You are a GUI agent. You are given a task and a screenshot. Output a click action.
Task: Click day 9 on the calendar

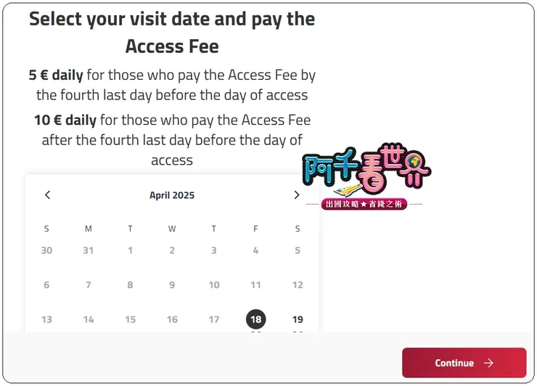pyautogui.click(x=172, y=285)
